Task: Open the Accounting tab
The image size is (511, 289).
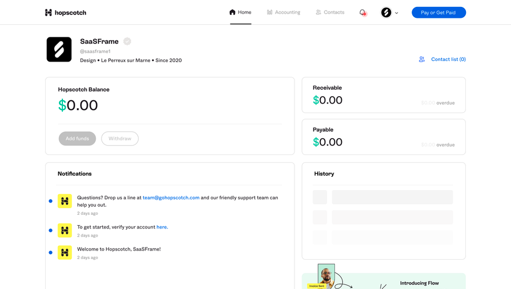Action: click(x=284, y=12)
